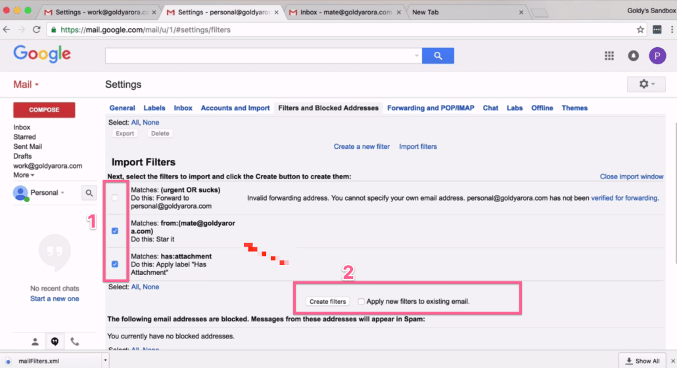This screenshot has height=368, width=677.
Task: Open Accounts and Import tab
Action: (x=235, y=108)
